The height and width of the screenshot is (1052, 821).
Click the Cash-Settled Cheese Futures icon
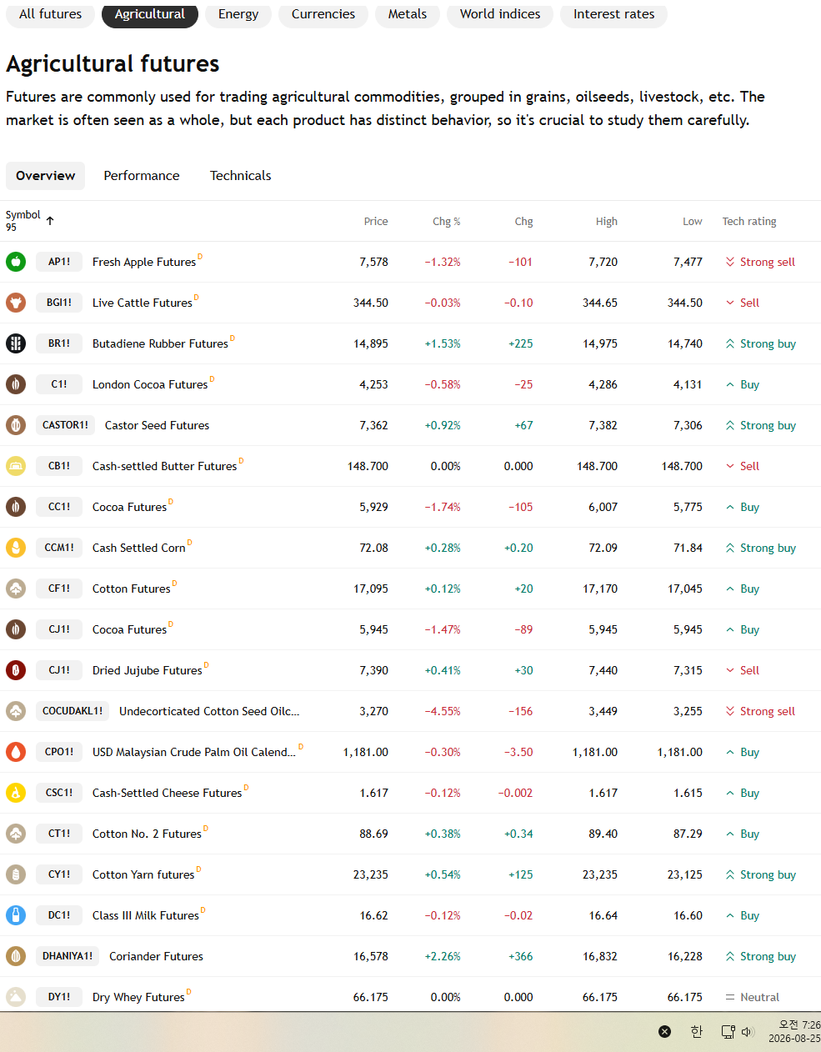[16, 793]
